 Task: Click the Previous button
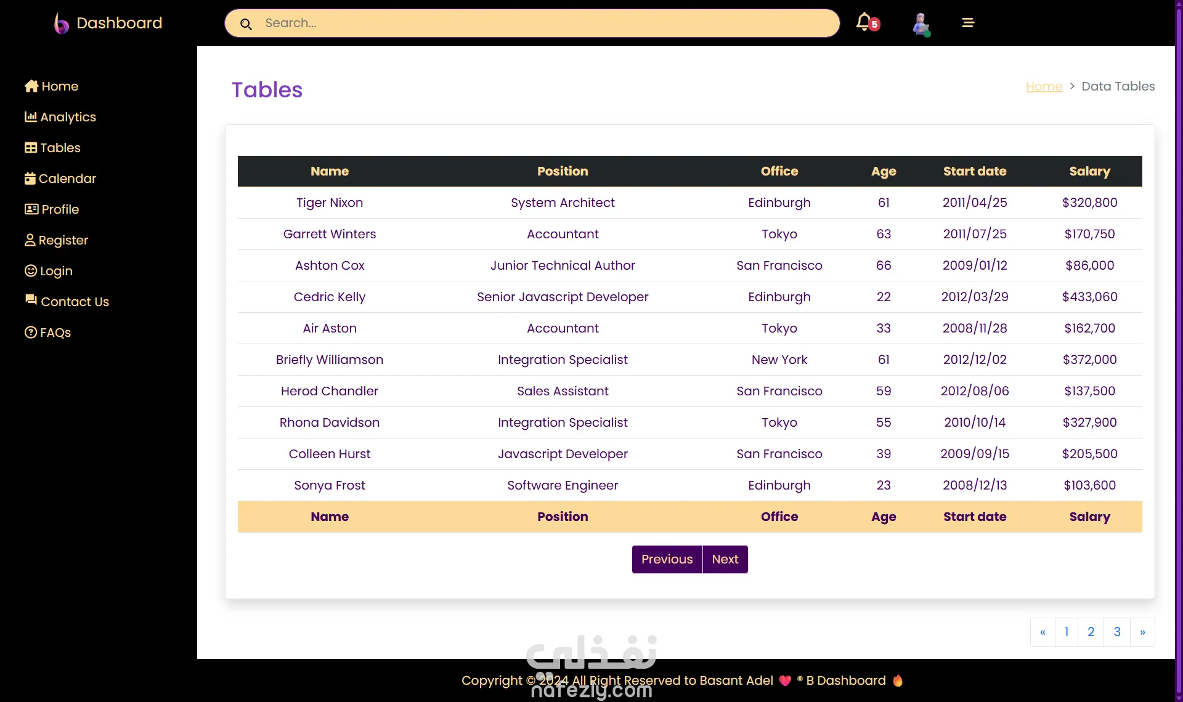point(667,559)
